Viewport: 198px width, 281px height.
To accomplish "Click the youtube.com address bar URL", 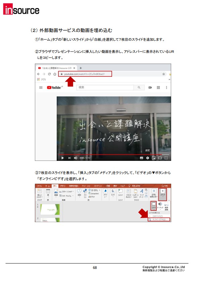I will tap(85, 74).
